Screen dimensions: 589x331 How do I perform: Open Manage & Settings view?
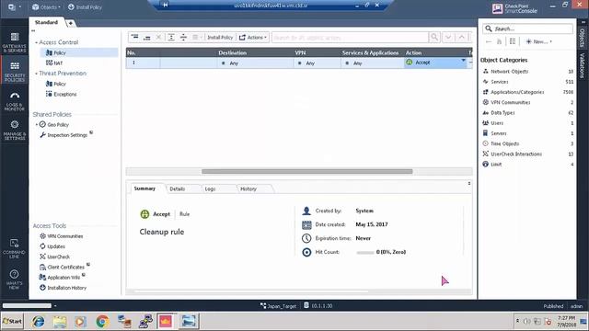(x=15, y=131)
